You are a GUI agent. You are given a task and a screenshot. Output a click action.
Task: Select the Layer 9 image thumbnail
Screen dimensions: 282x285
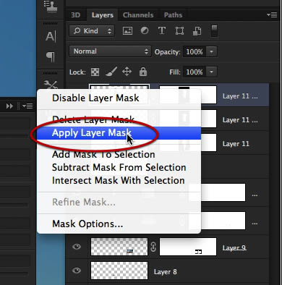[119, 247]
